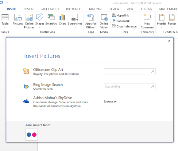Screen dimensions: 178x151
Task: Open the Online Pictures tool
Action: coord(29,21)
